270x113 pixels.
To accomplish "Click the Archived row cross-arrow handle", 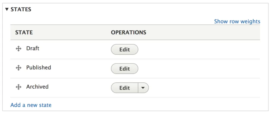I will click(x=18, y=87).
